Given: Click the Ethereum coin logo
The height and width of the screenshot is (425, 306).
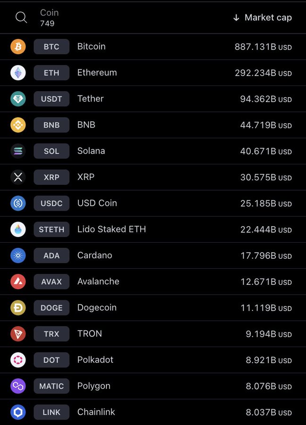Looking at the screenshot, I should click(18, 73).
